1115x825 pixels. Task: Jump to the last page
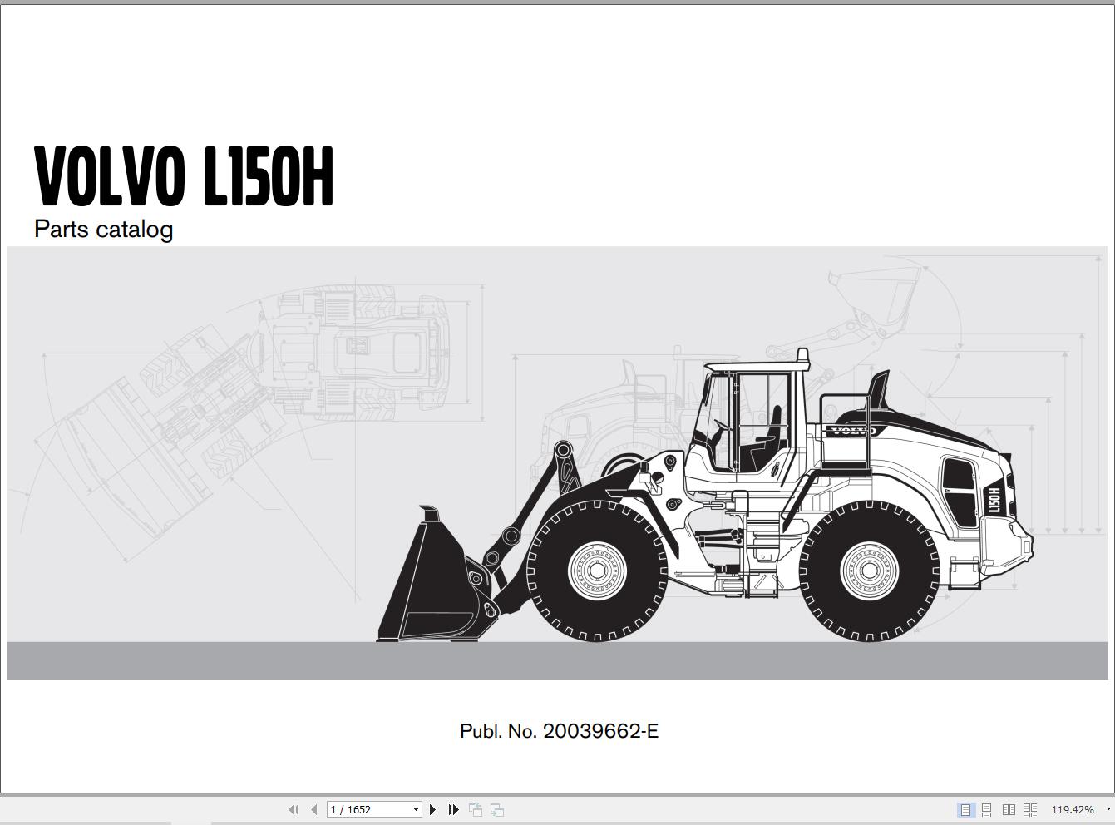click(453, 809)
